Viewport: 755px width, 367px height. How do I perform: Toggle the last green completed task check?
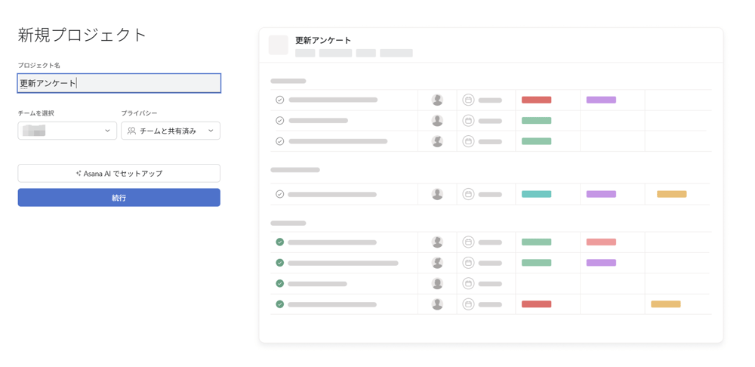point(280,304)
